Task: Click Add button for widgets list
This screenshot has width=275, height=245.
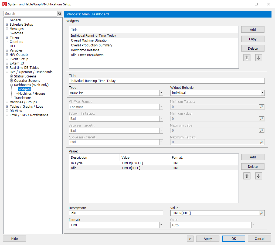Action: [253, 29]
